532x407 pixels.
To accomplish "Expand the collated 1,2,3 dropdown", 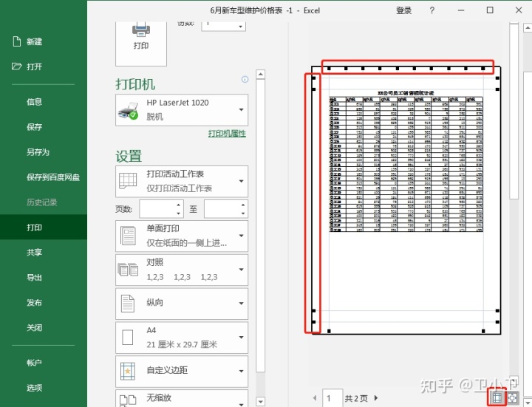I will pyautogui.click(x=241, y=270).
